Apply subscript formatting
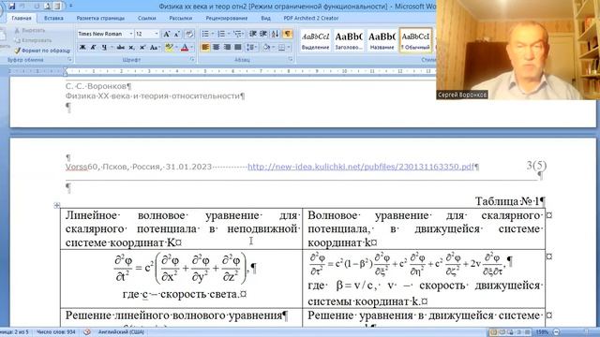 tap(131, 48)
